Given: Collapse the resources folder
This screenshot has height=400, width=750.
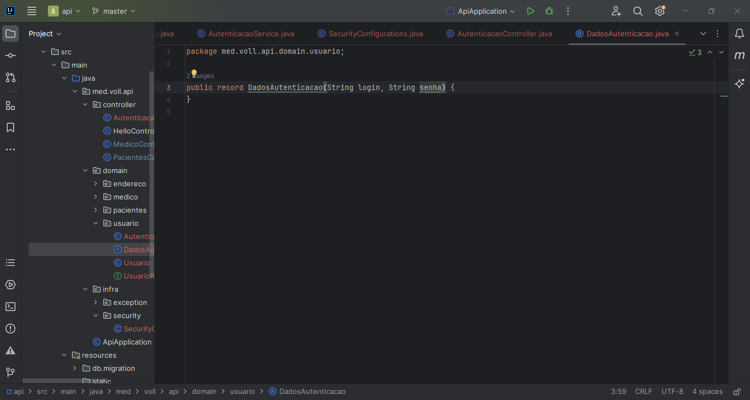Looking at the screenshot, I should 64,355.
